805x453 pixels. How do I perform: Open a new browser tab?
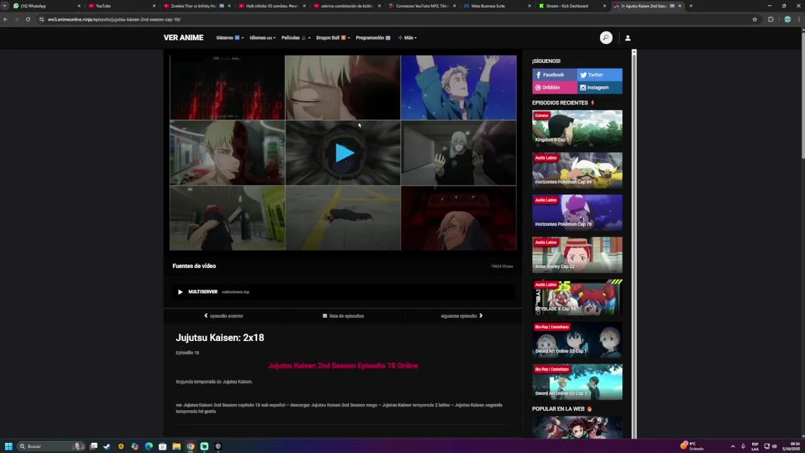click(x=691, y=6)
